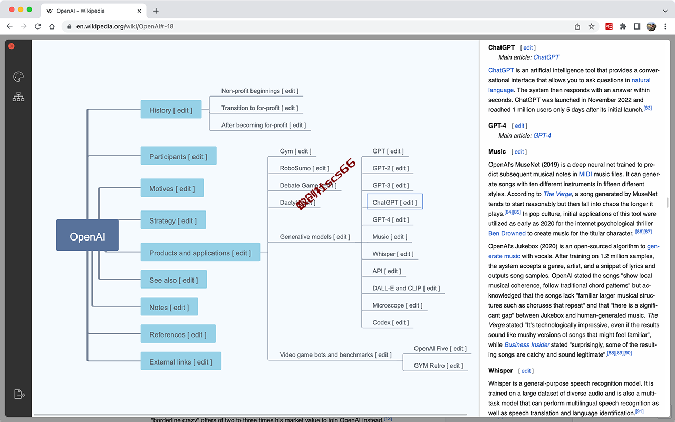Open a new browser tab
675x422 pixels.
click(x=156, y=11)
